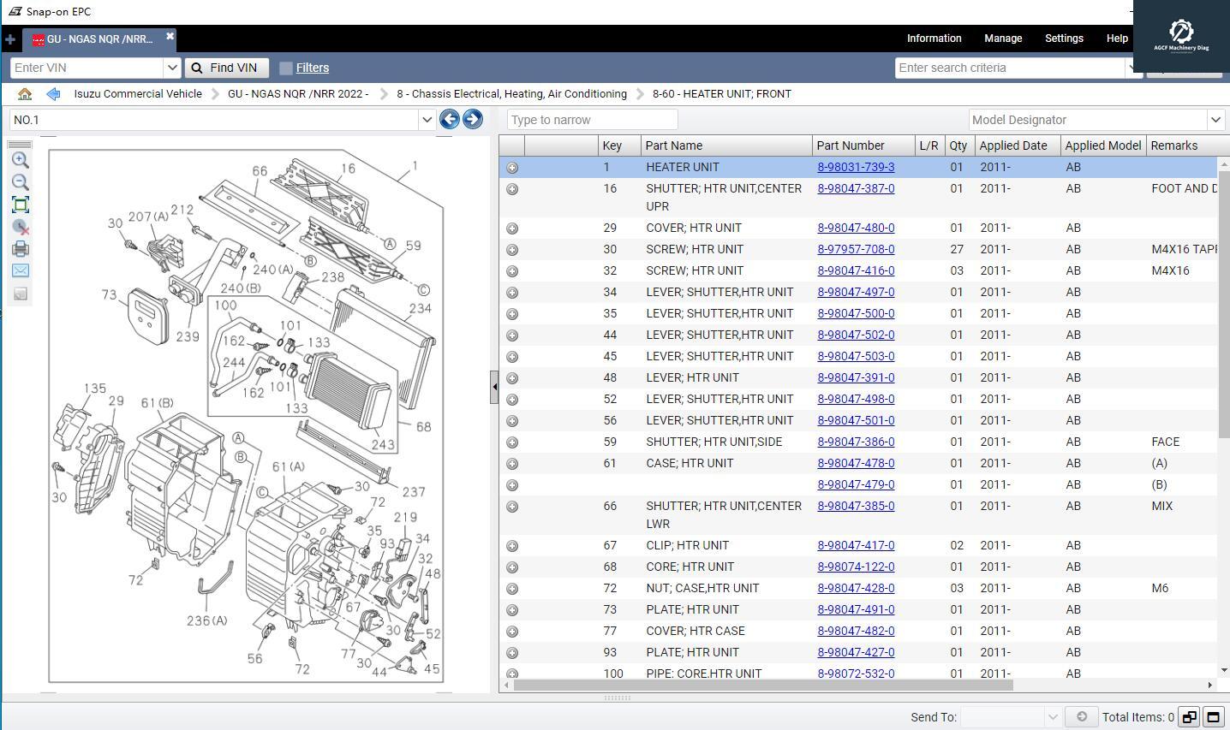Use the cancel zoom tool

pos(21,227)
